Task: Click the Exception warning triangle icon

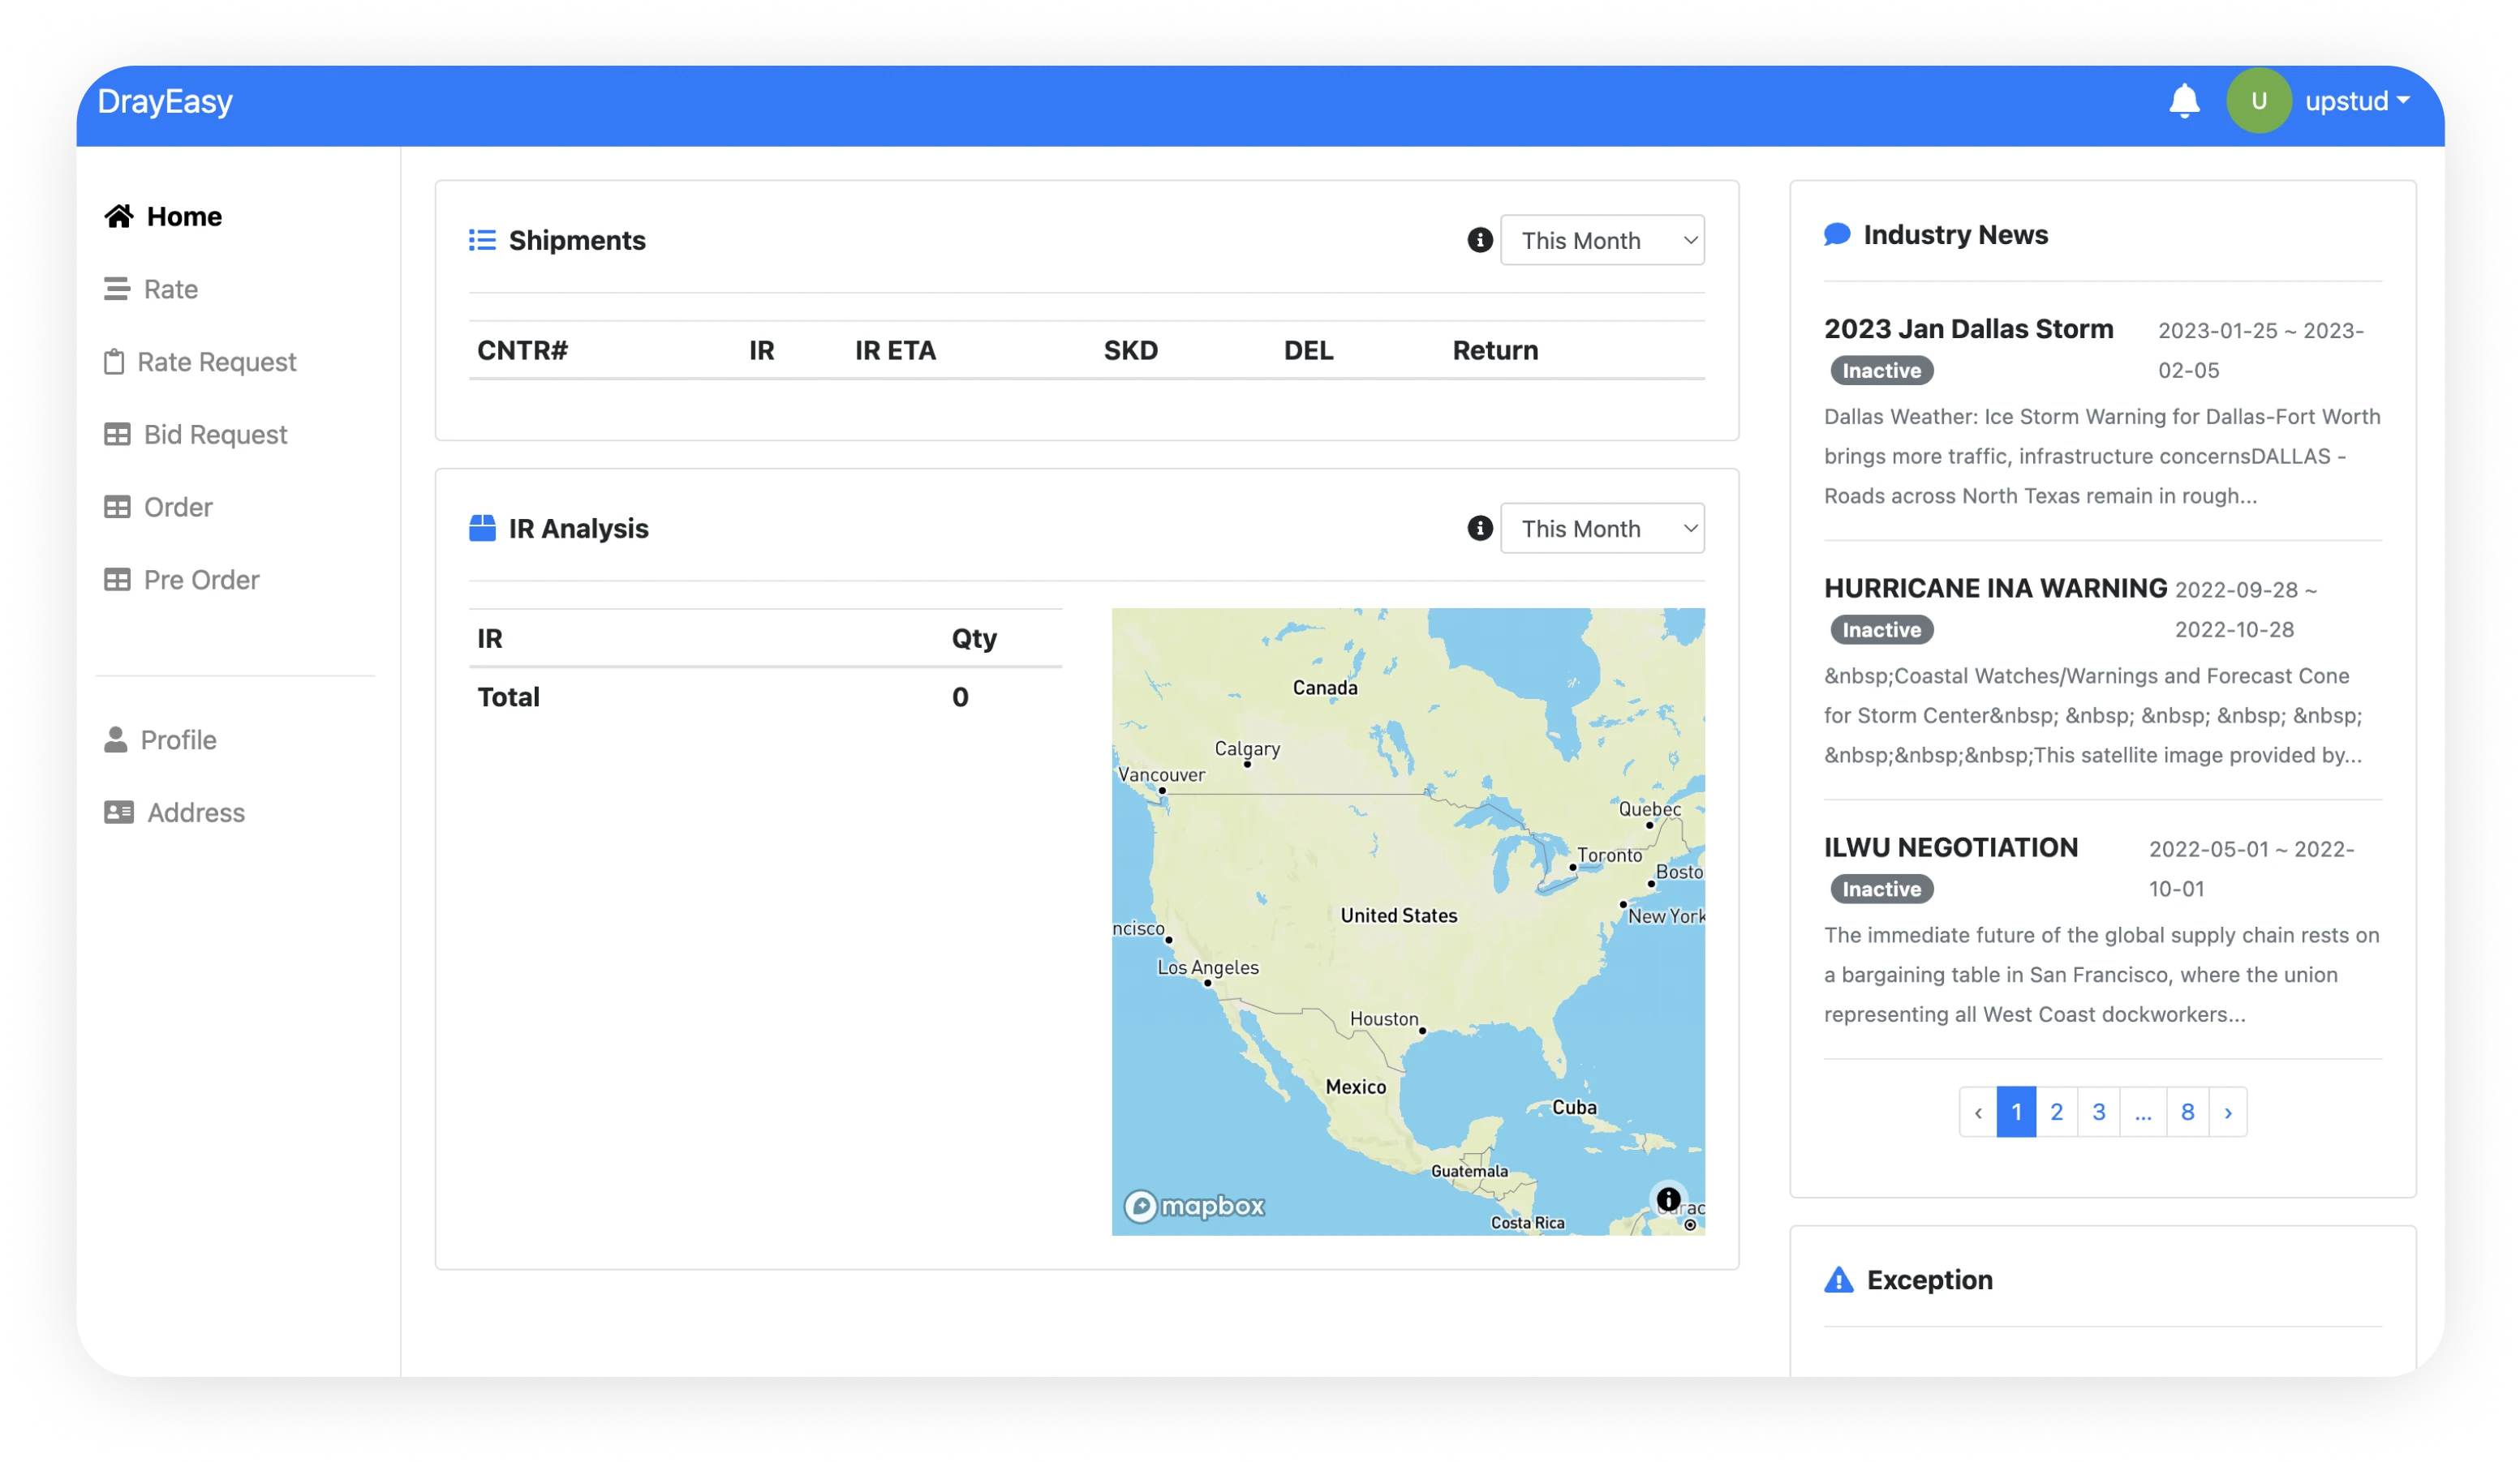Action: (1838, 1279)
